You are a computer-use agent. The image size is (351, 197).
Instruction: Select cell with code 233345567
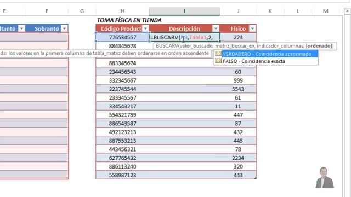click(122, 97)
